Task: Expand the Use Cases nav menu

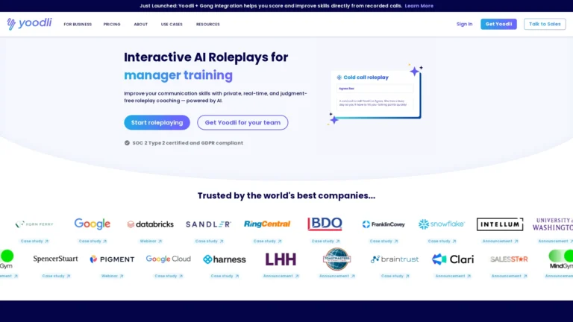Action: [172, 25]
